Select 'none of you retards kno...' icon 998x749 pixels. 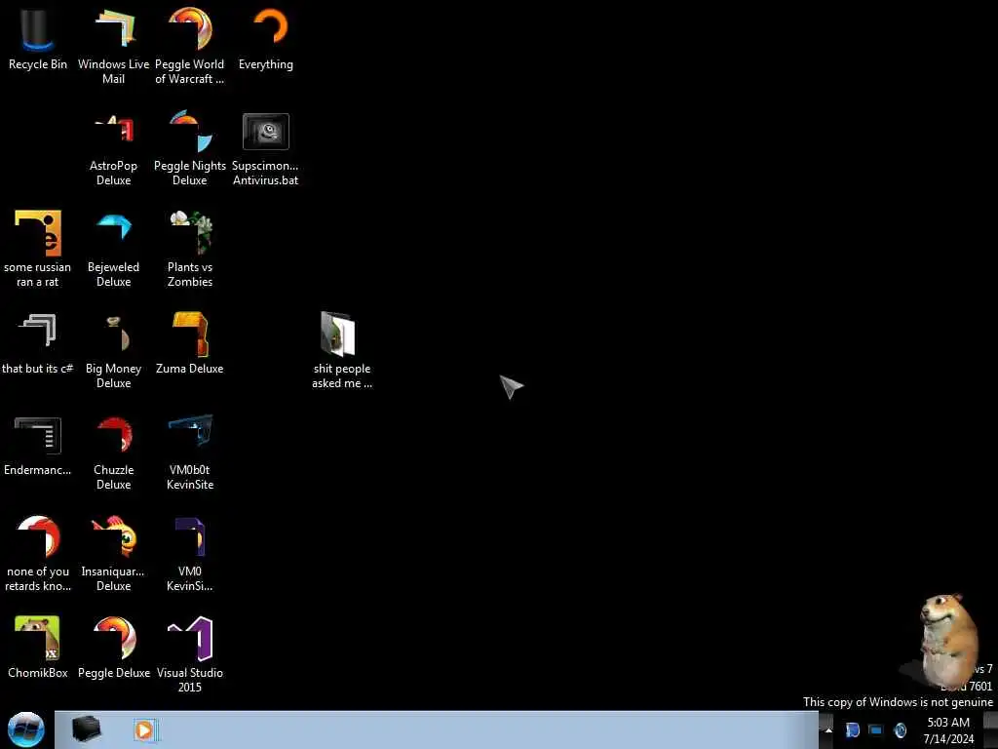[38, 554]
